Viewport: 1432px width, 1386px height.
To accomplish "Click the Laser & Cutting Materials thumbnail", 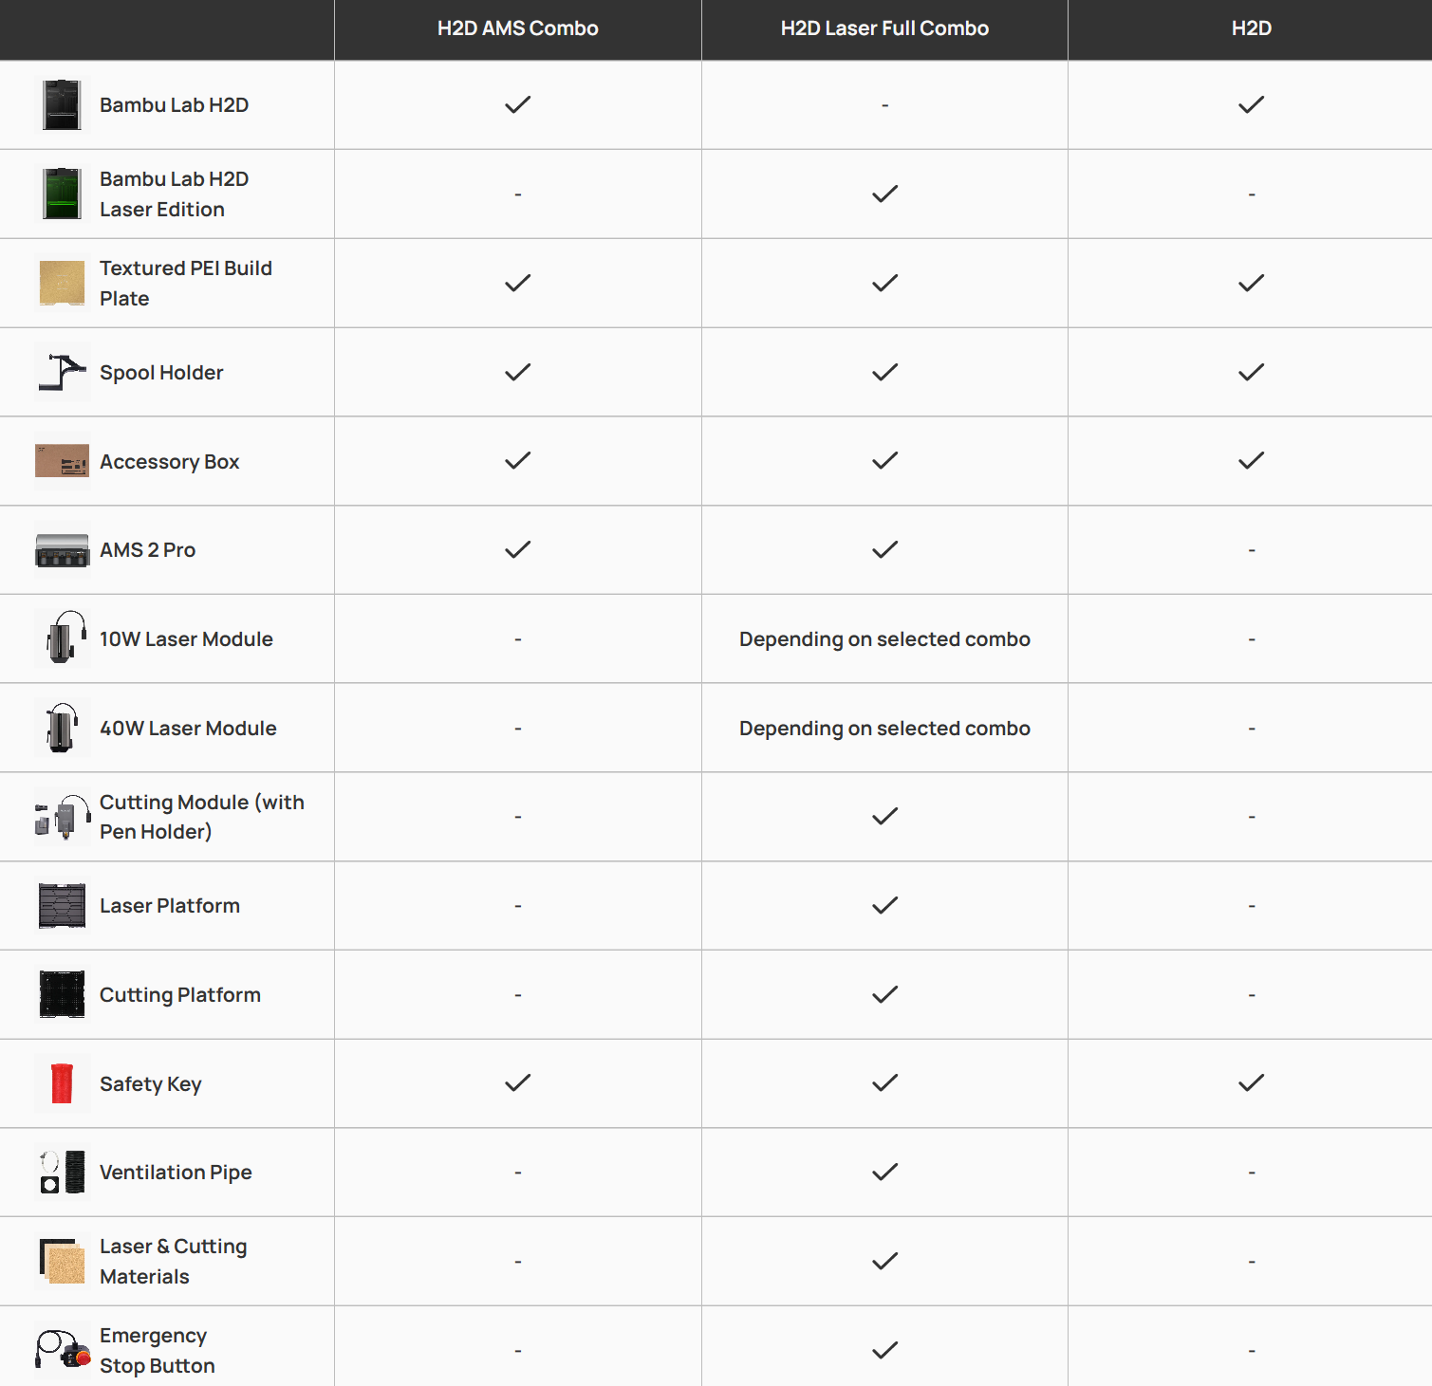I will [63, 1261].
